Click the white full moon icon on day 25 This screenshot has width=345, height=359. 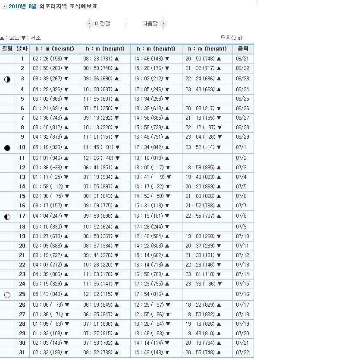pos(7,295)
